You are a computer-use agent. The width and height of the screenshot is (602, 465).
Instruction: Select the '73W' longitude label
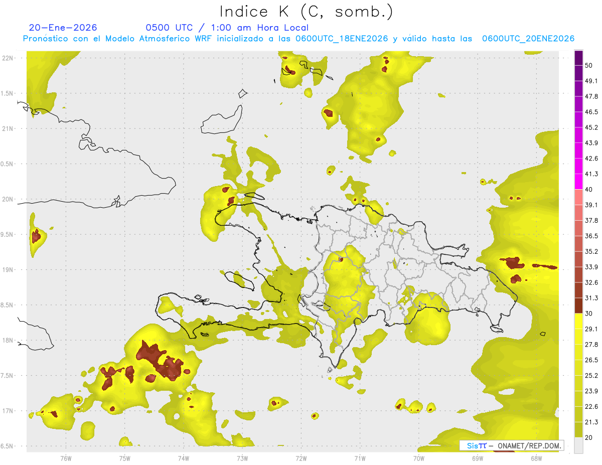(242, 458)
